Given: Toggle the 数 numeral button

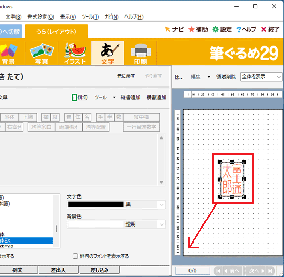Looking at the screenshot, I should pyautogui.click(x=119, y=117).
